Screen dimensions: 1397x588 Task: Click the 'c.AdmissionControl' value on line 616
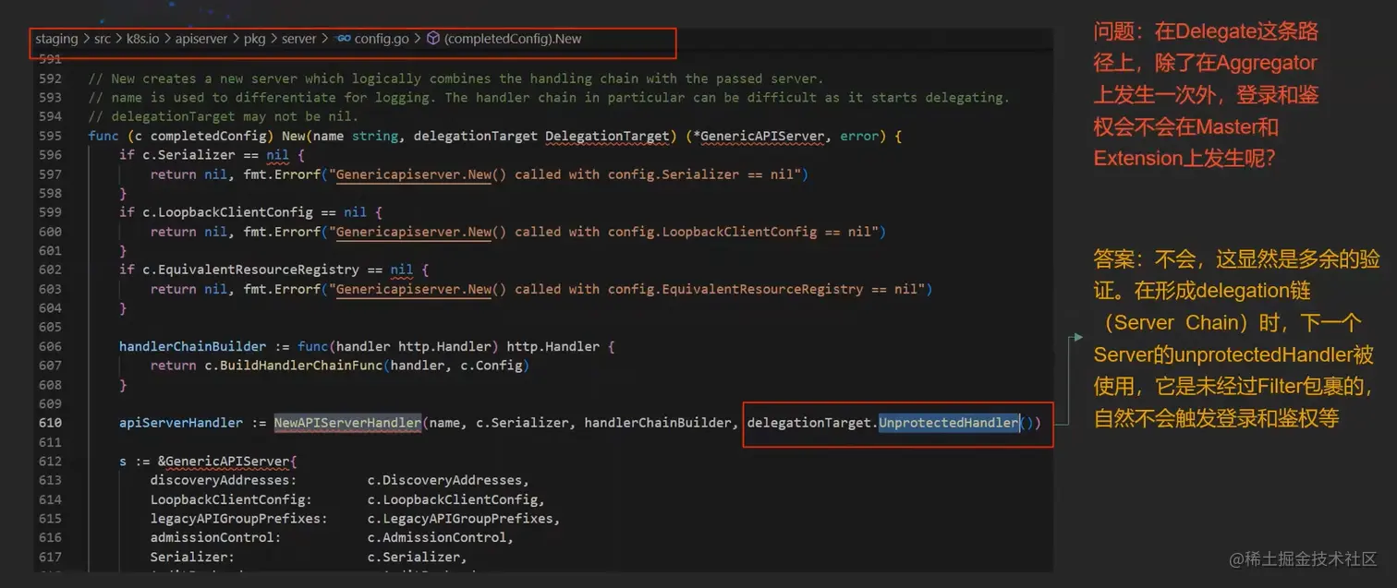pos(437,538)
